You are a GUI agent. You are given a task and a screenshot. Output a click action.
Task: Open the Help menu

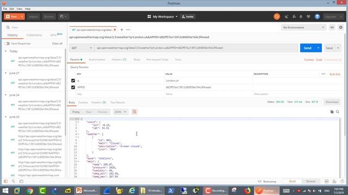(28, 9)
